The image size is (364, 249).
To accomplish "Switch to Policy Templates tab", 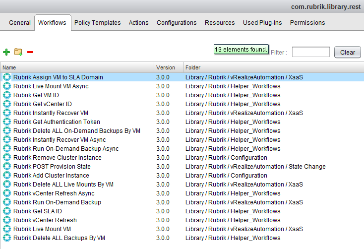I will 98,23.
